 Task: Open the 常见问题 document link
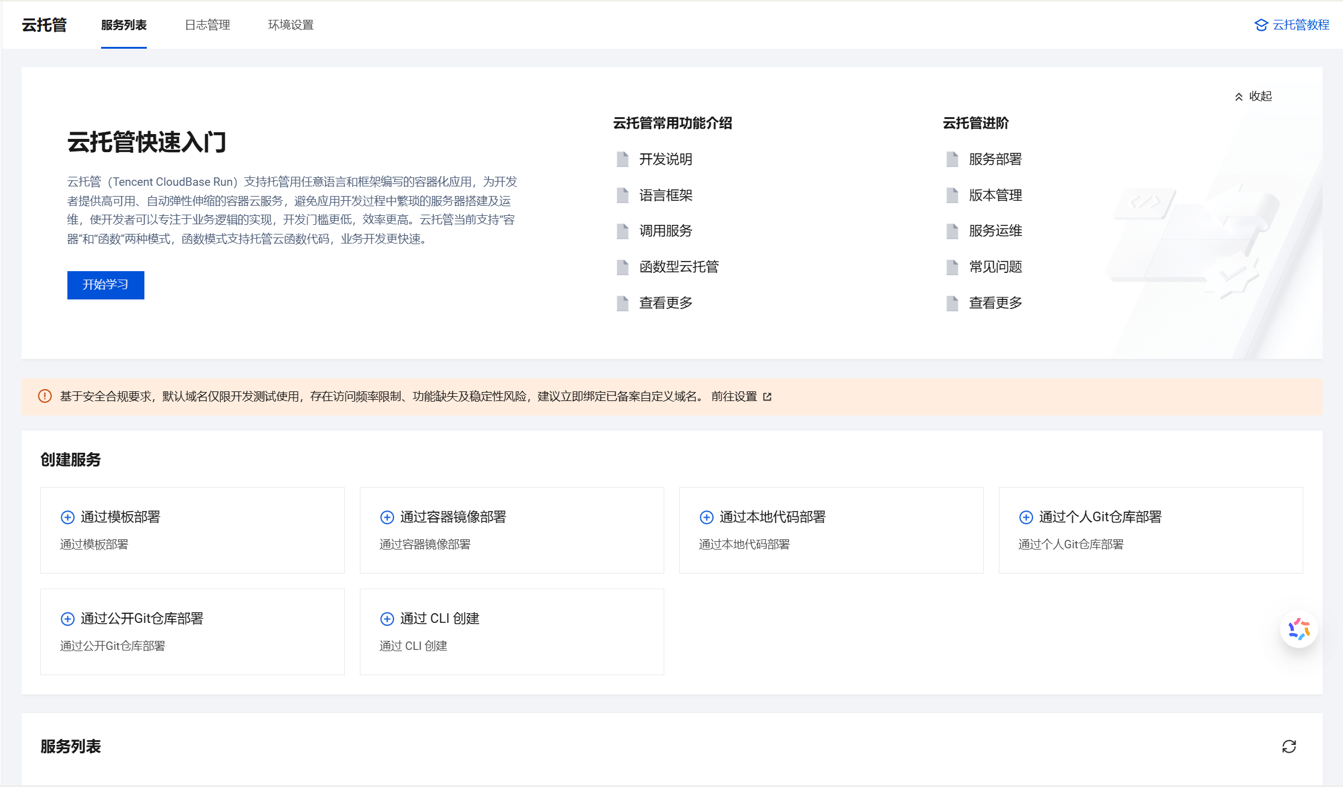(995, 267)
